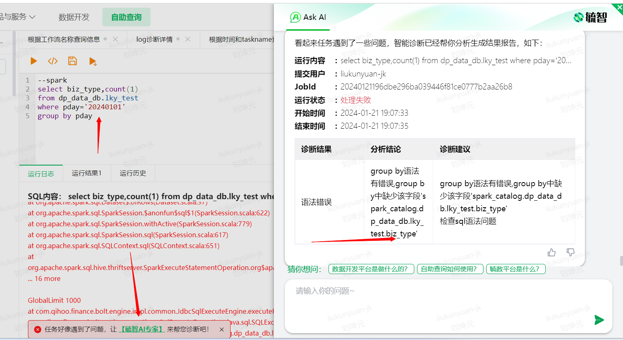
Task: Click the chat scrollbar thumb on right edge
Action: pos(621,261)
